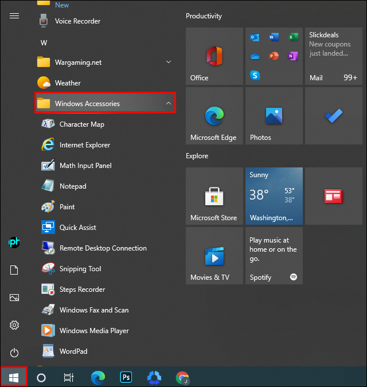Viewport: 367px width, 387px height.
Task: Open Snipping Tool
Action: [105, 268]
